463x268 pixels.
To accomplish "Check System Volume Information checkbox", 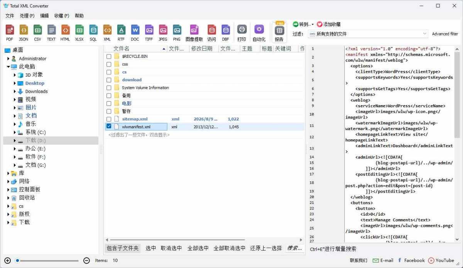I will click(109, 88).
